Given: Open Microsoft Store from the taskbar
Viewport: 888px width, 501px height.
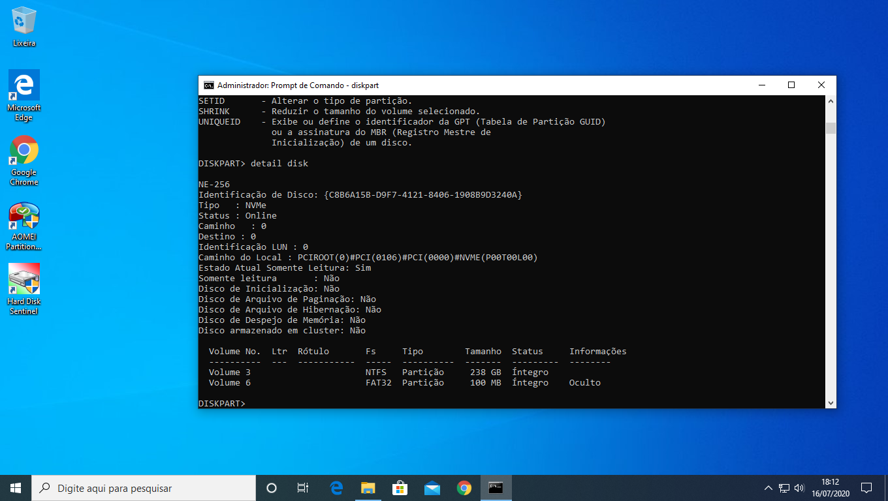Looking at the screenshot, I should click(x=400, y=488).
